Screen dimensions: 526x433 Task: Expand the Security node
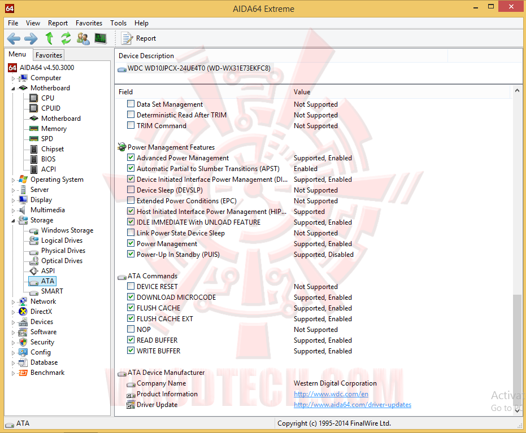13,343
